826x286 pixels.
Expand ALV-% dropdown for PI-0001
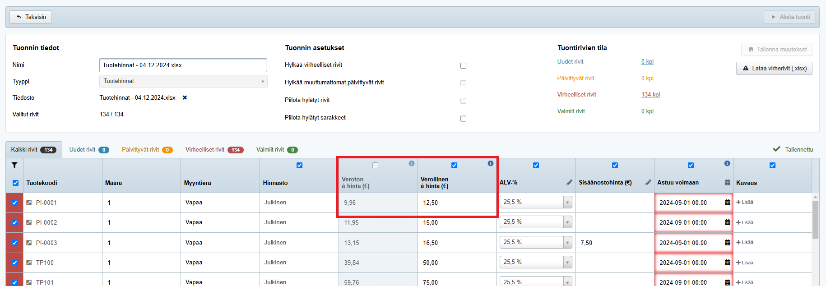click(567, 203)
